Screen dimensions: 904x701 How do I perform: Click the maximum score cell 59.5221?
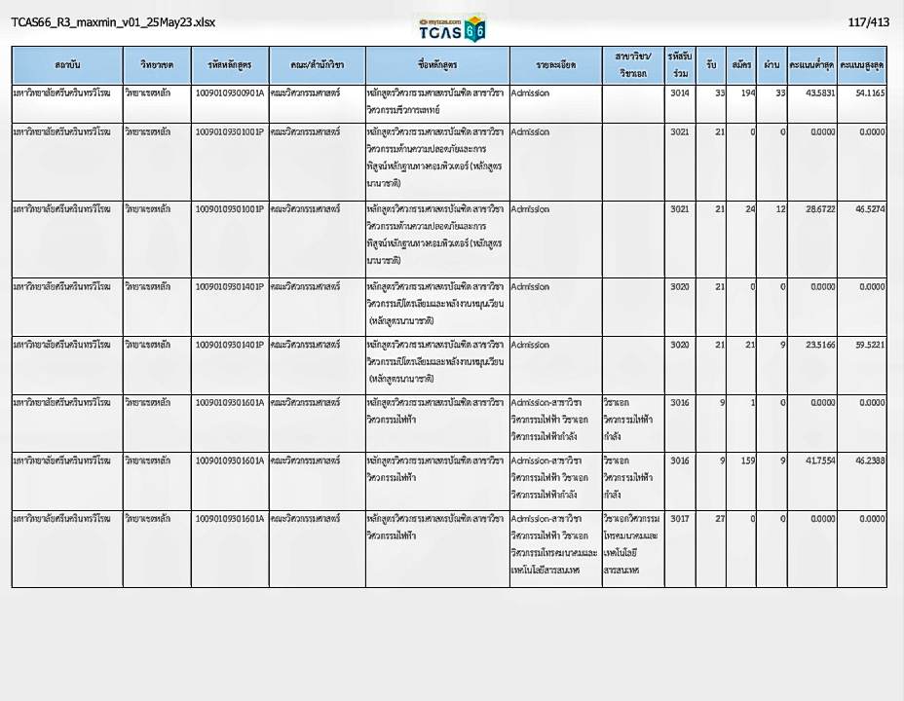[863, 345]
